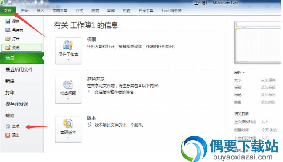Click the 准备共享 heading text

pyautogui.click(x=96, y=79)
